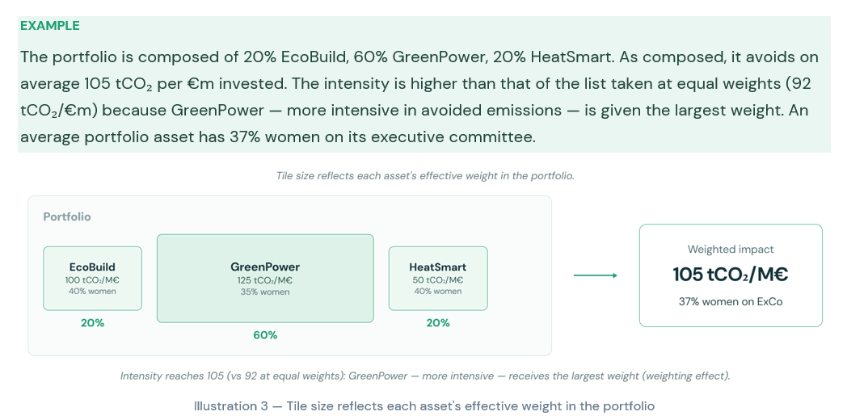Click the green arrow toward Weighted impact

point(596,275)
